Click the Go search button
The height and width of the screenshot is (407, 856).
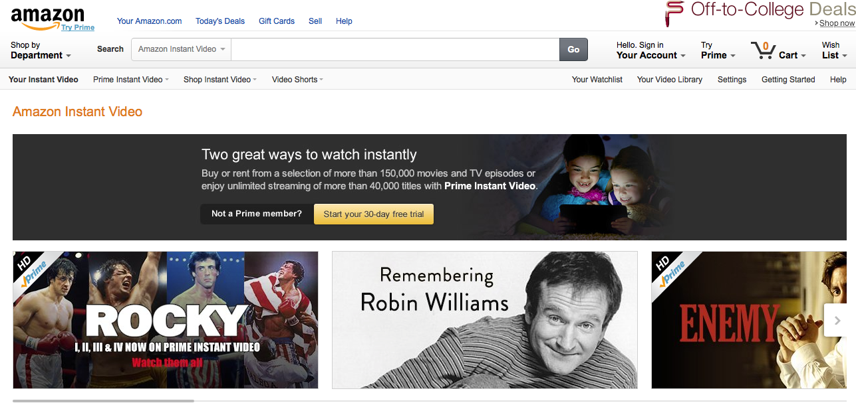click(x=573, y=49)
